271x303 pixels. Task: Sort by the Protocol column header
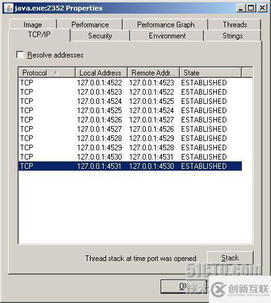click(47, 73)
